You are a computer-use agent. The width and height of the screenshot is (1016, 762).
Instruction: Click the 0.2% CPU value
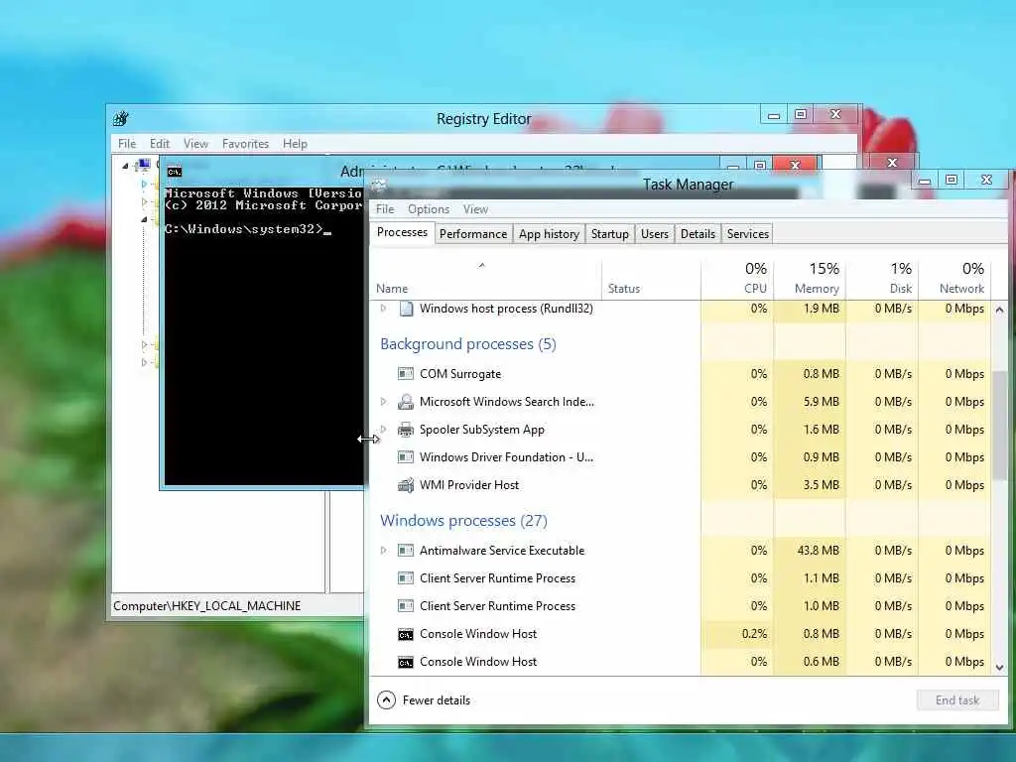point(754,634)
